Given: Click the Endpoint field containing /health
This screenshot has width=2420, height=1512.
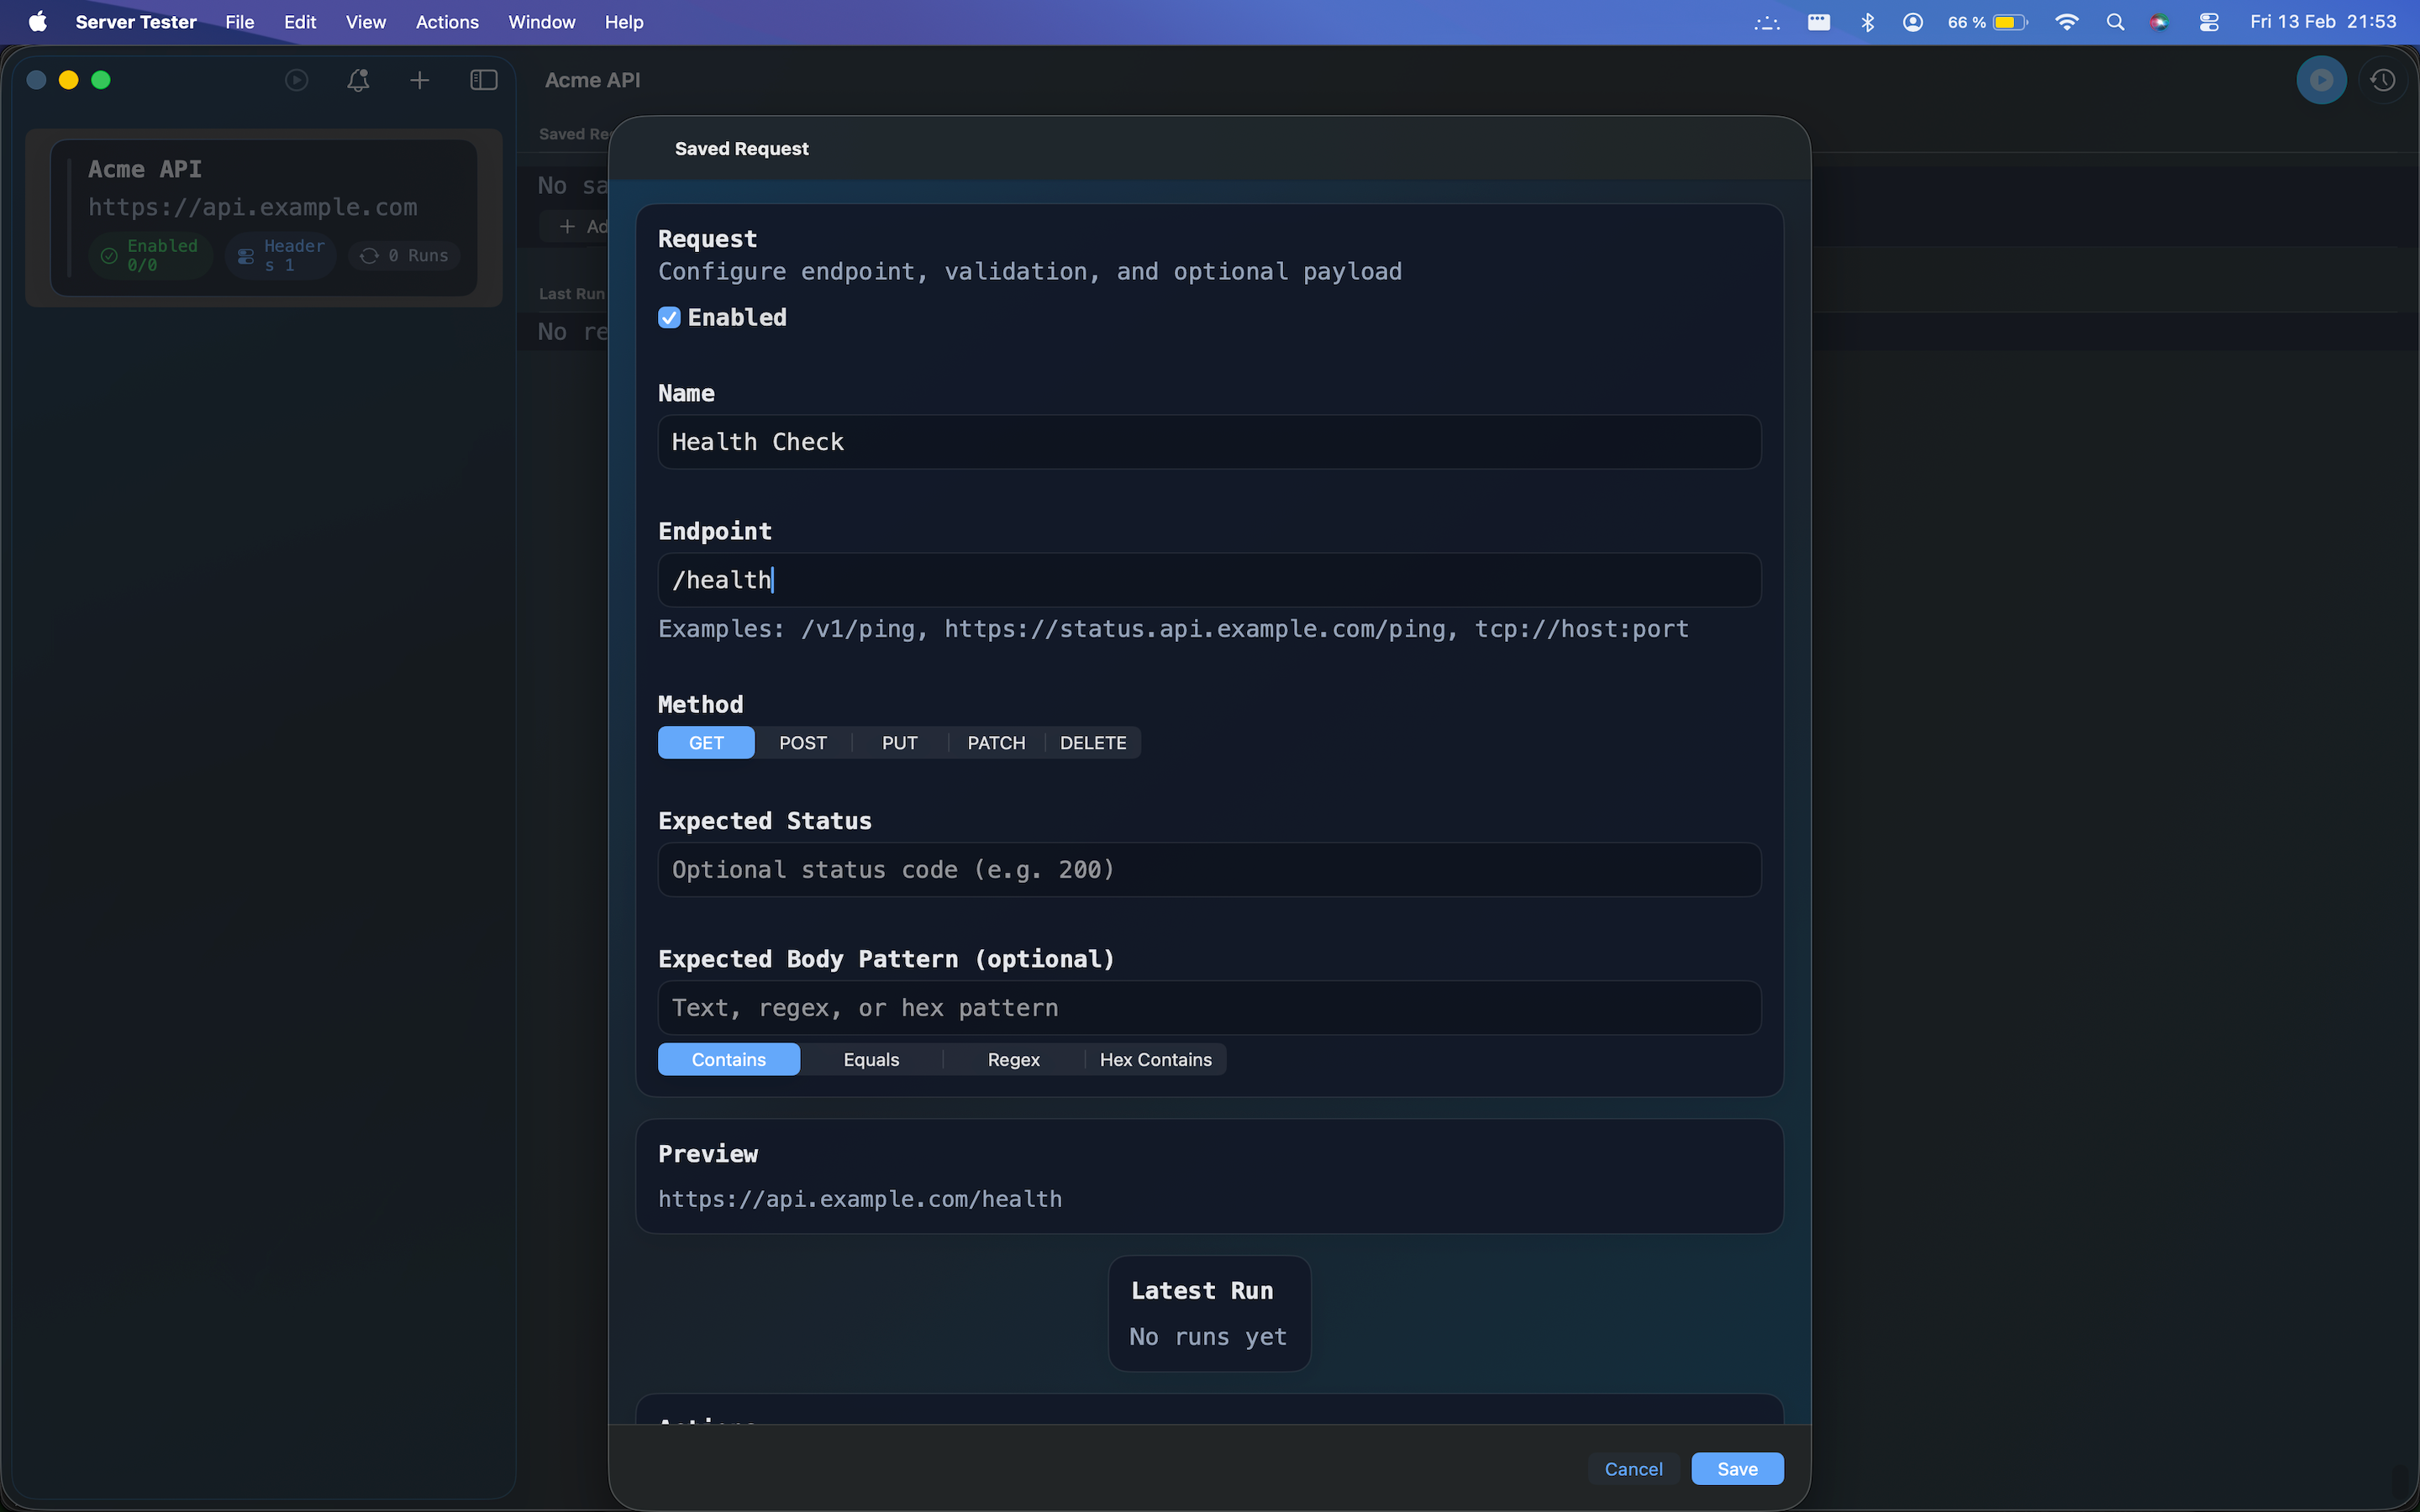Looking at the screenshot, I should pos(1209,580).
